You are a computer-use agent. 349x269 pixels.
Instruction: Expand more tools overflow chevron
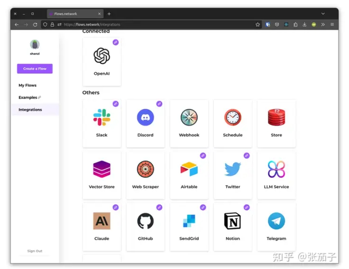[323, 24]
